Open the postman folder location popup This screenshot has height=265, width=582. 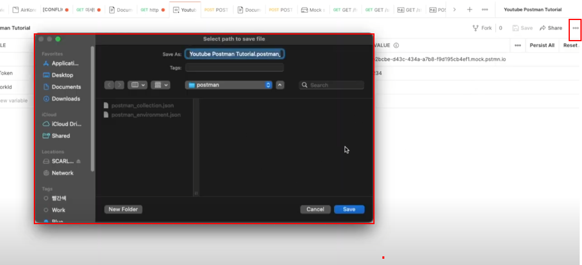(x=229, y=85)
